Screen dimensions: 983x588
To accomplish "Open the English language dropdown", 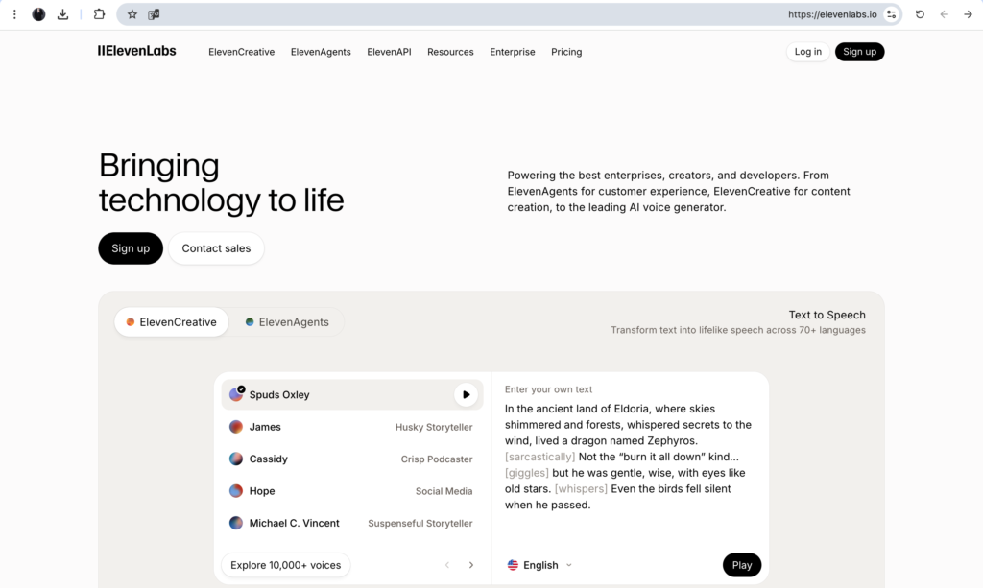I will point(539,565).
